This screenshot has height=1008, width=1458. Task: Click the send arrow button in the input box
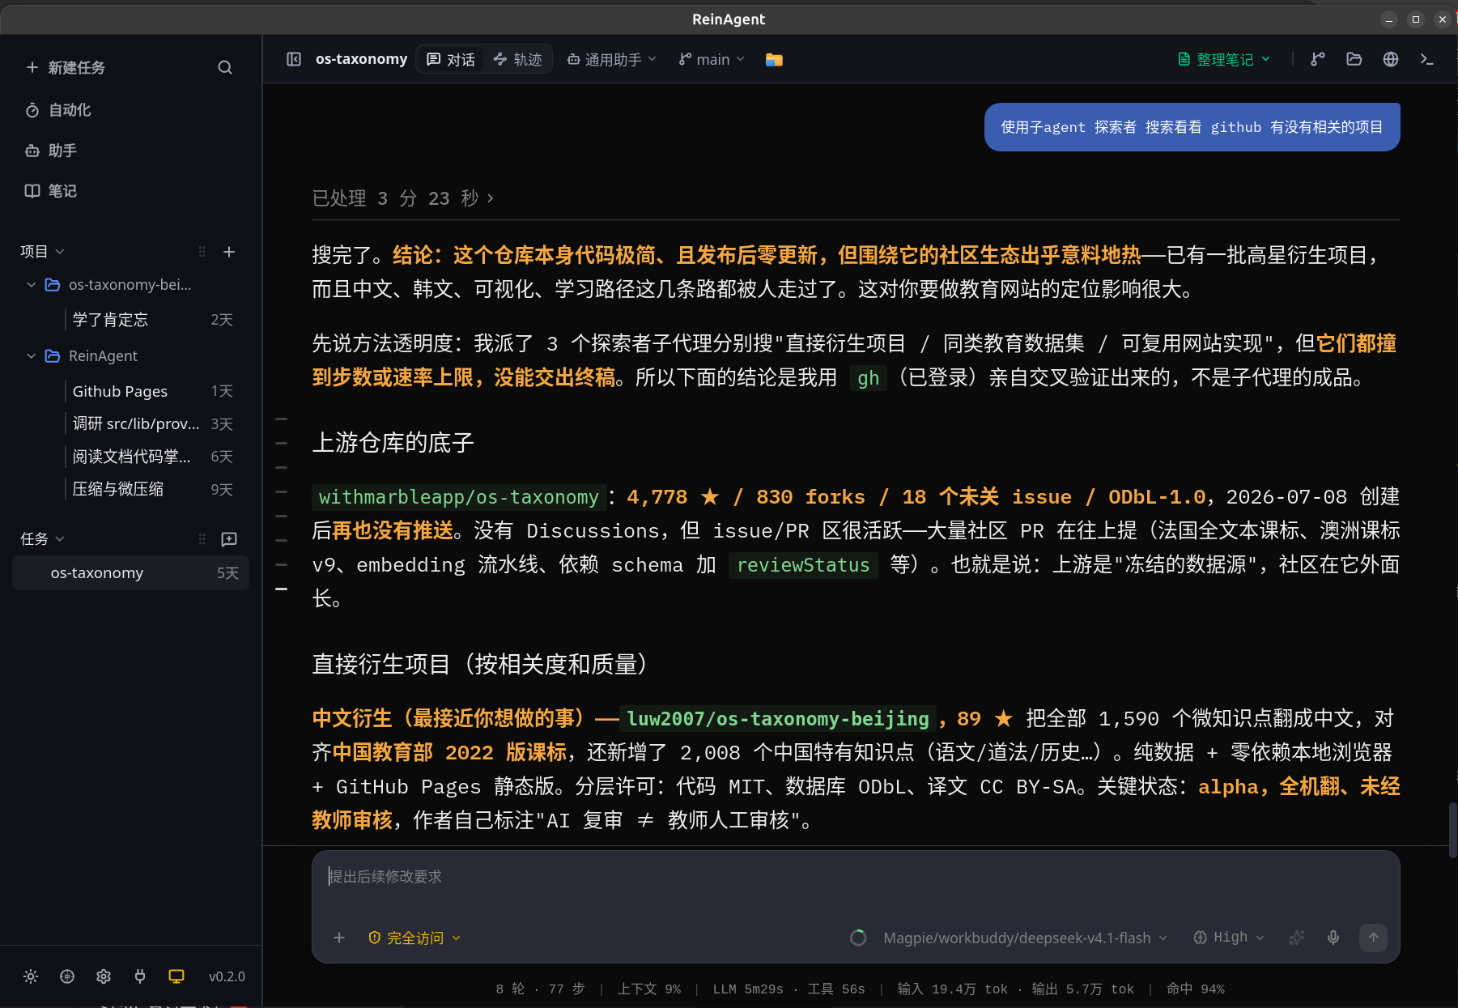[1374, 938]
